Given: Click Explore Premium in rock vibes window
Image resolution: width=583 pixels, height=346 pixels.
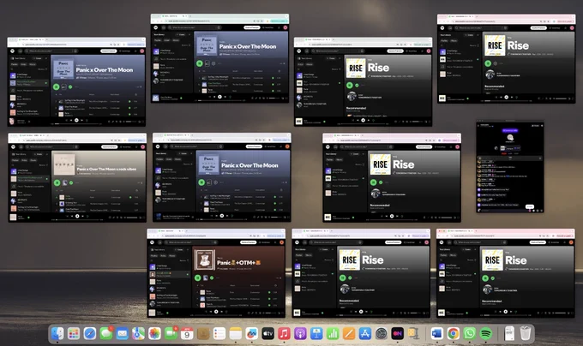Looking at the screenshot, I should [110, 147].
